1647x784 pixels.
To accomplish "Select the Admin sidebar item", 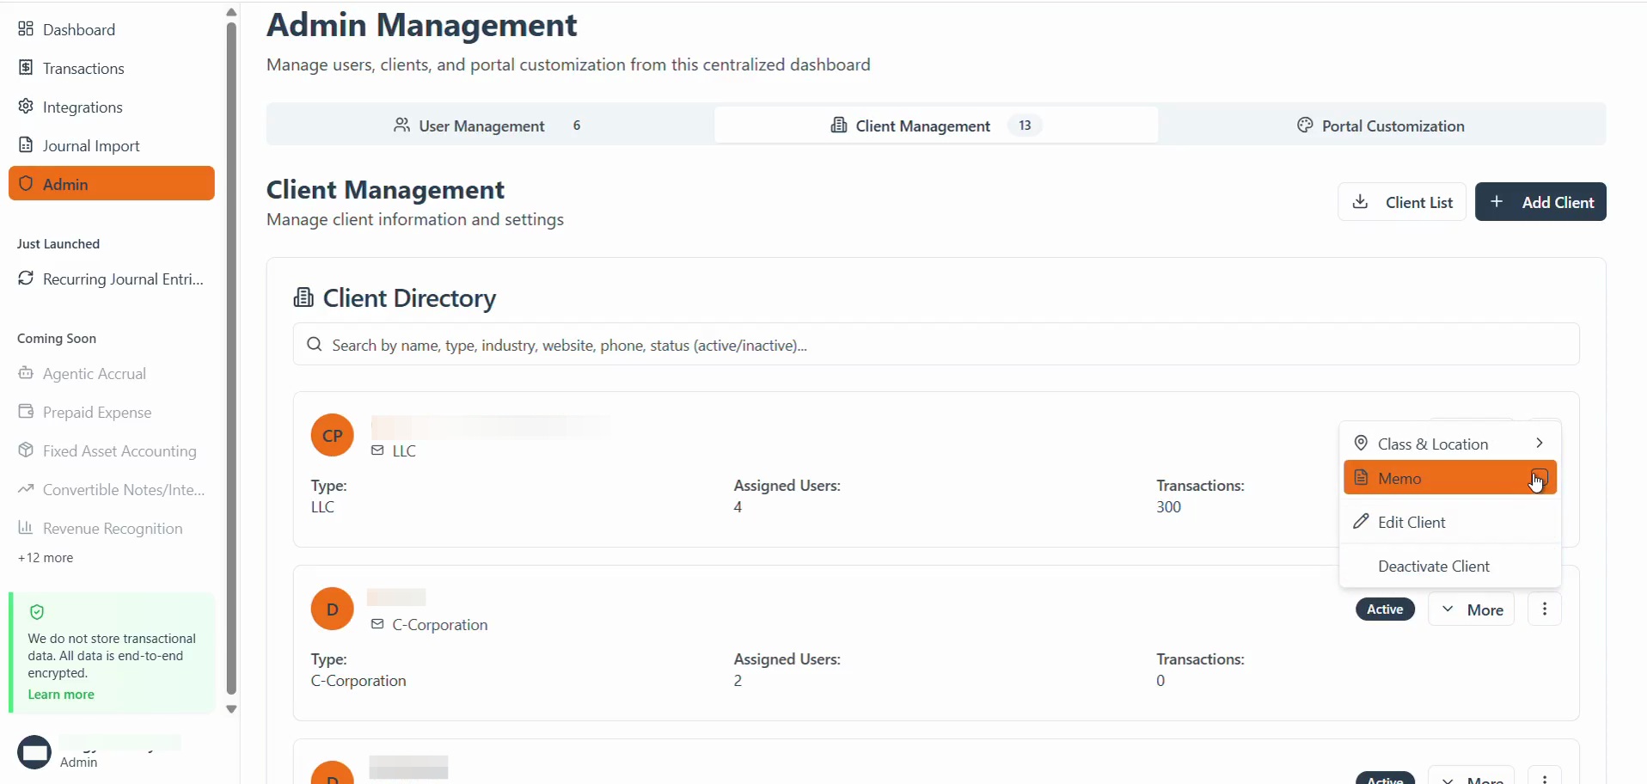I will coord(111,183).
